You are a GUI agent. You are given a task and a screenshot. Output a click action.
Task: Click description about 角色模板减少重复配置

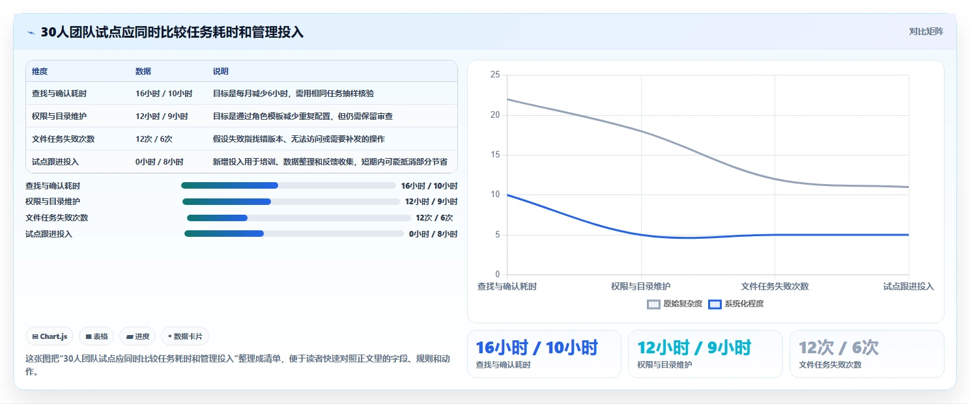pos(303,116)
